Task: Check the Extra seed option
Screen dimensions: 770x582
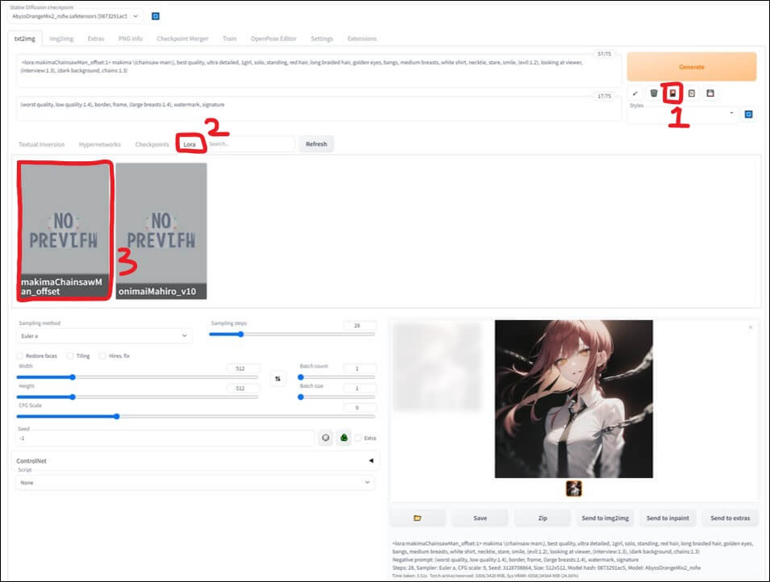Action: tap(359, 438)
